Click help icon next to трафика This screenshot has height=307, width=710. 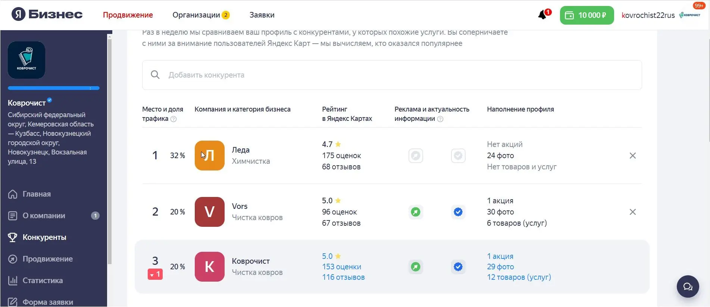point(173,119)
